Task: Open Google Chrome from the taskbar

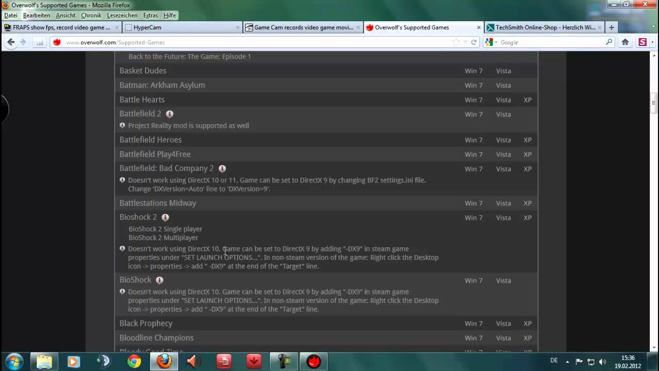Action: [134, 361]
